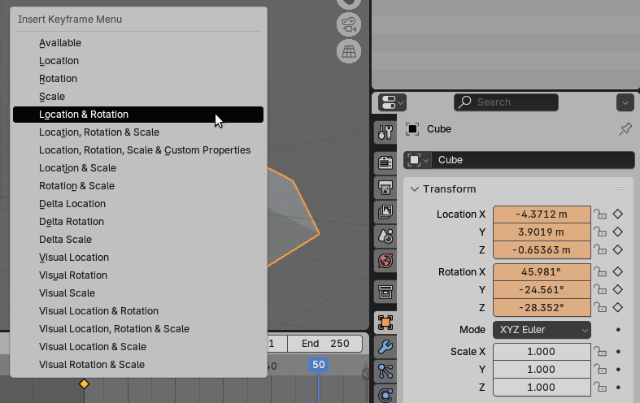Select Location, Rotation, Scale & Custom Properties
The image size is (640, 403).
(138, 150)
